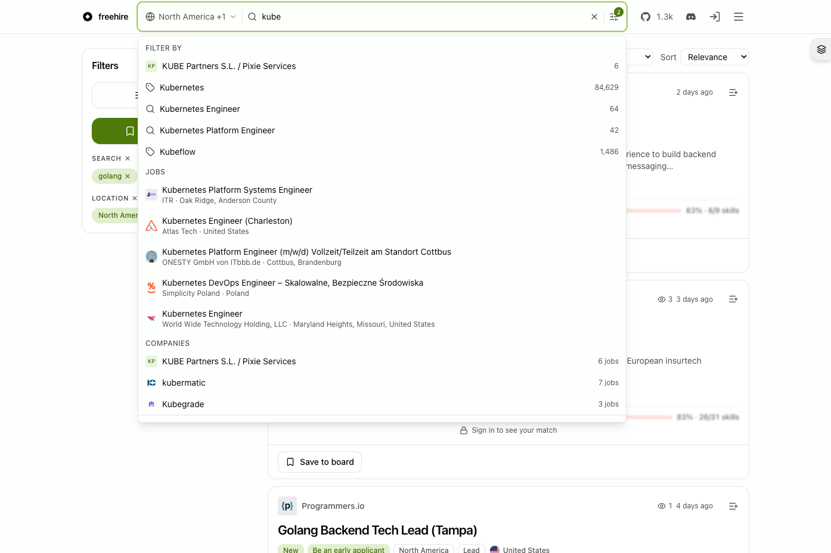This screenshot has height=553, width=831.
Task: Open the options icon on 3 days ago card
Action: (x=733, y=299)
